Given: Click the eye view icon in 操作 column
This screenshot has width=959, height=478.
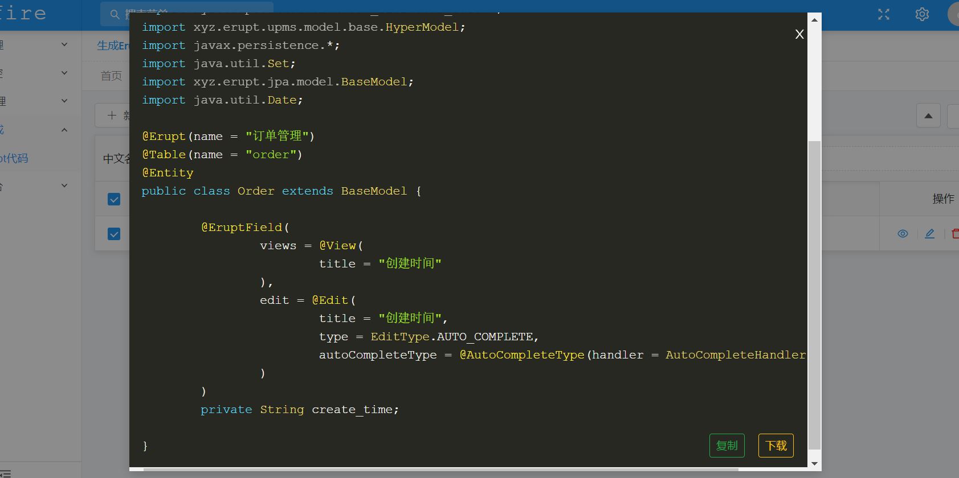Looking at the screenshot, I should [x=903, y=233].
